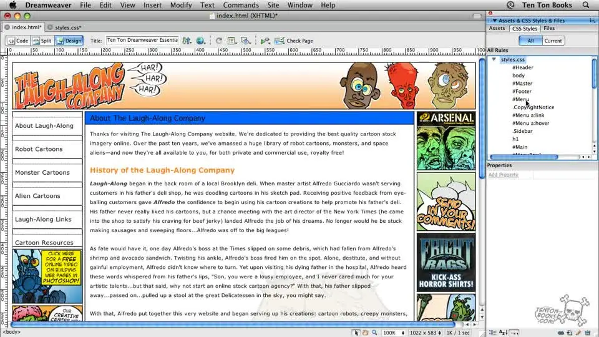Viewport: 599px width, 337px height.
Task: Click Attach Style Sheet chain icon
Action: 560,333
